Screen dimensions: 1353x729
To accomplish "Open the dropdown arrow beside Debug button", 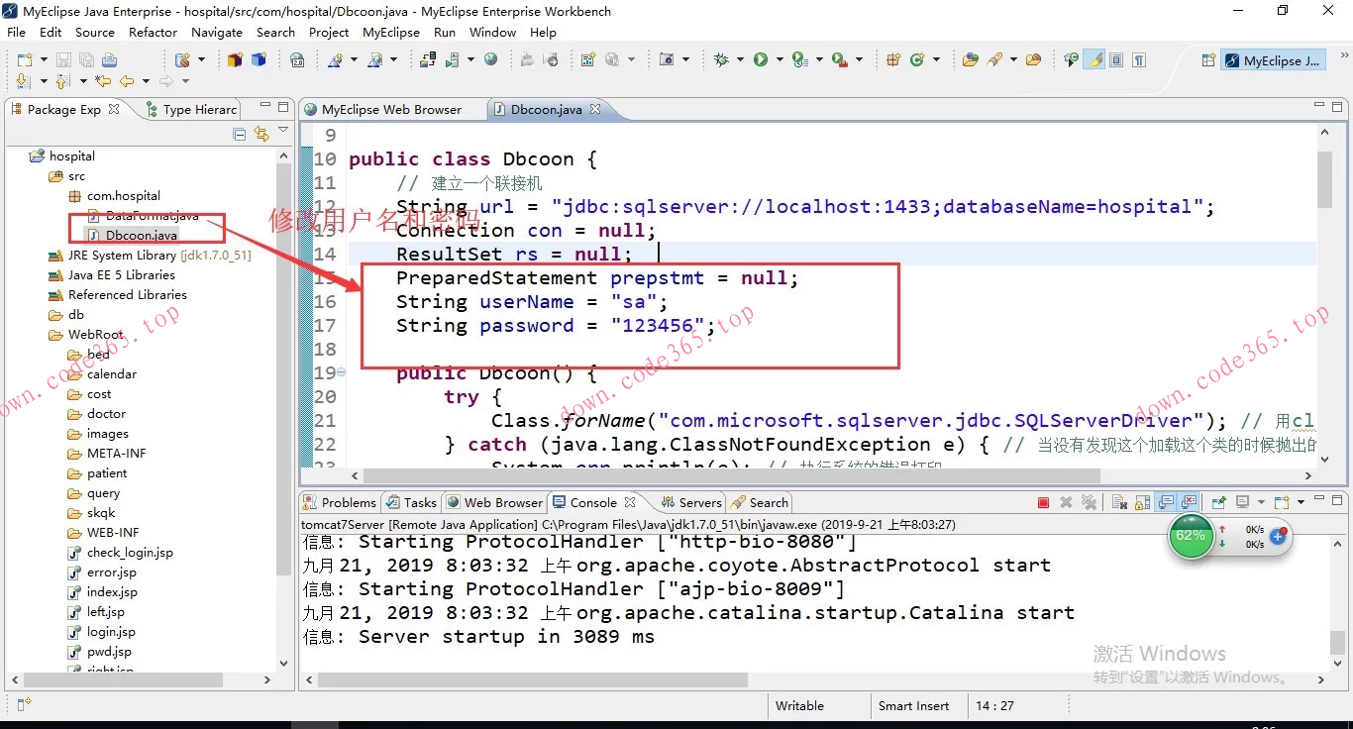I will (739, 60).
